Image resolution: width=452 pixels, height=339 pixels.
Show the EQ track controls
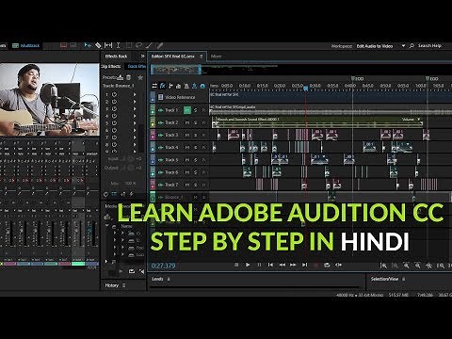[179, 86]
